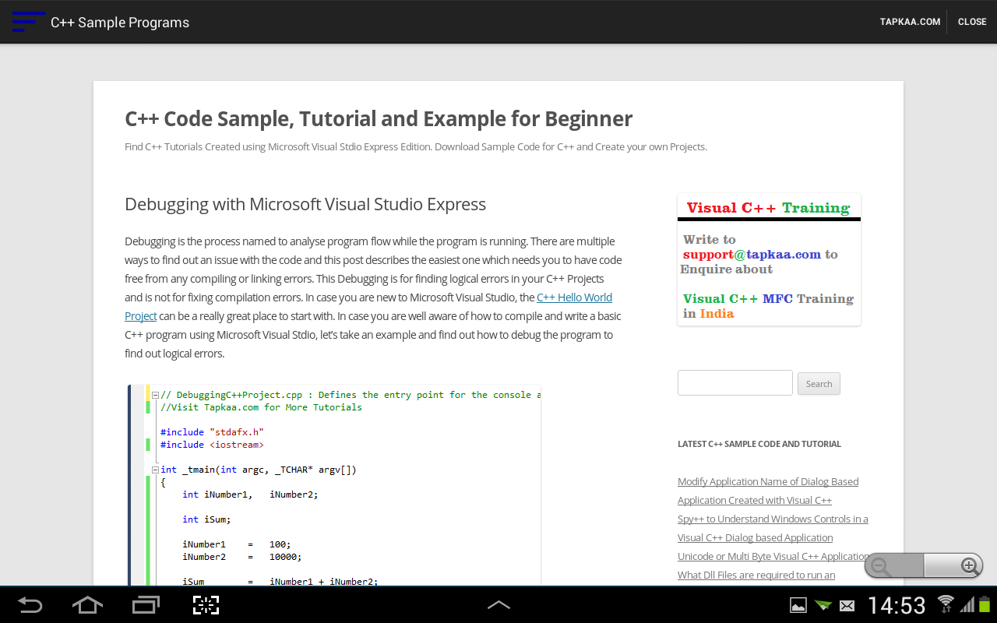Expand the bottom bar up chevron

(498, 605)
